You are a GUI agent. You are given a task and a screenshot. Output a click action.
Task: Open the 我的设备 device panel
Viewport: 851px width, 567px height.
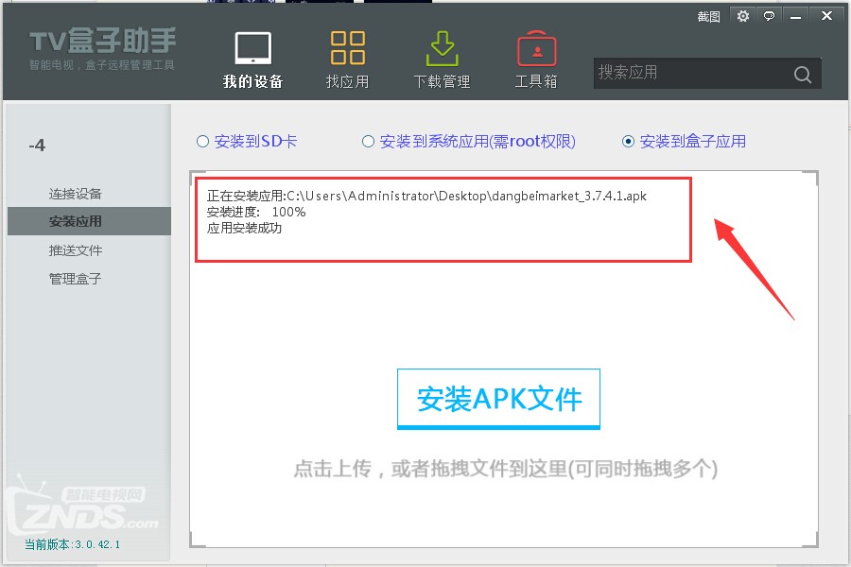coord(252,57)
